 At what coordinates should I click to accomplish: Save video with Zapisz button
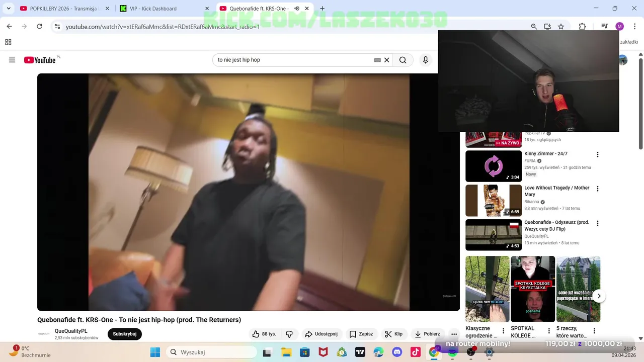(x=361, y=334)
